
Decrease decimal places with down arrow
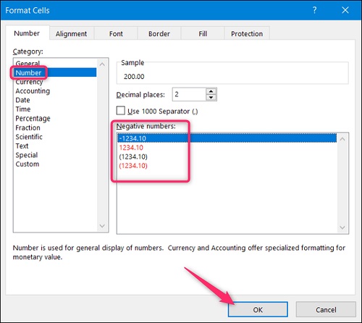click(x=211, y=97)
